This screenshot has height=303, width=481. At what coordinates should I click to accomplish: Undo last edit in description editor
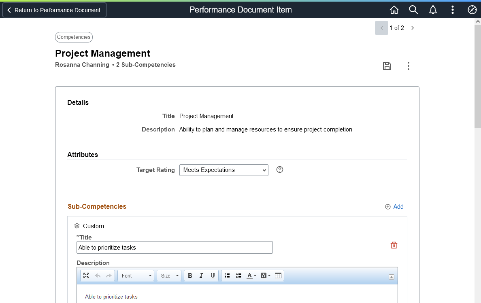click(98, 275)
